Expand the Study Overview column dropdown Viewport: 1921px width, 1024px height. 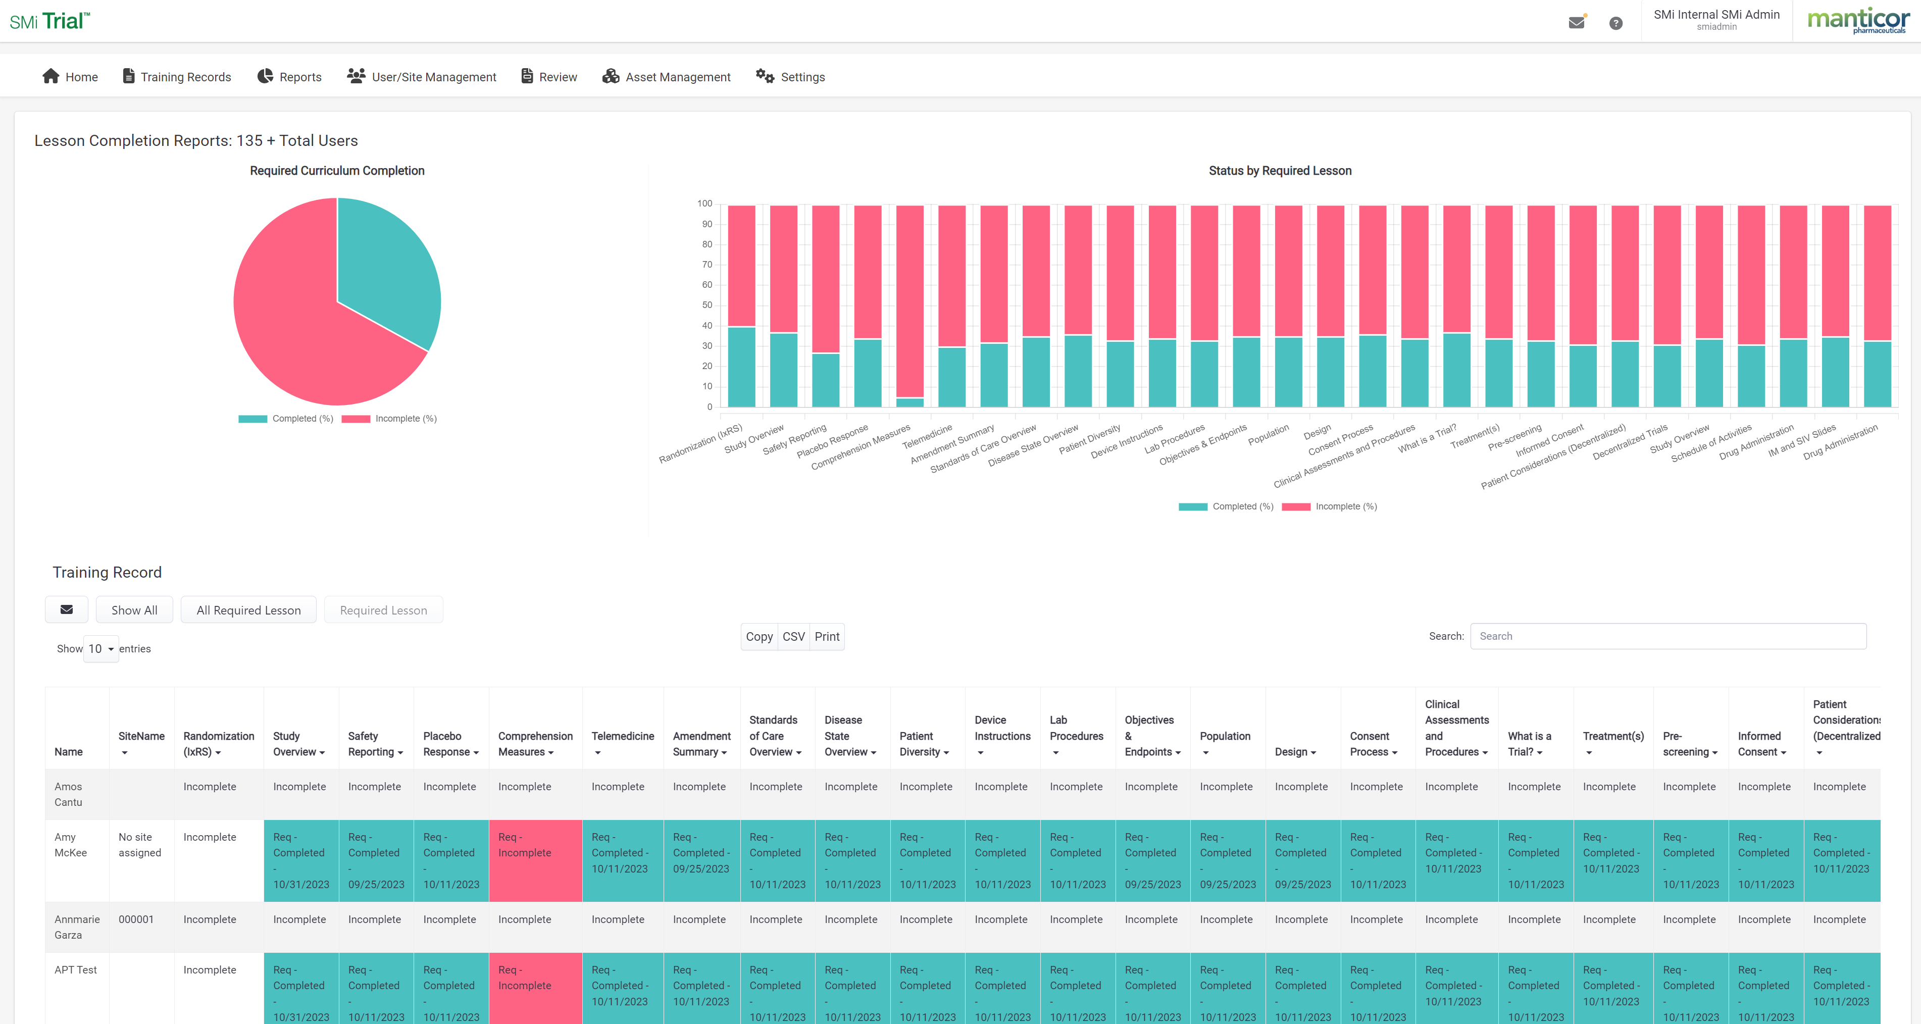(322, 752)
